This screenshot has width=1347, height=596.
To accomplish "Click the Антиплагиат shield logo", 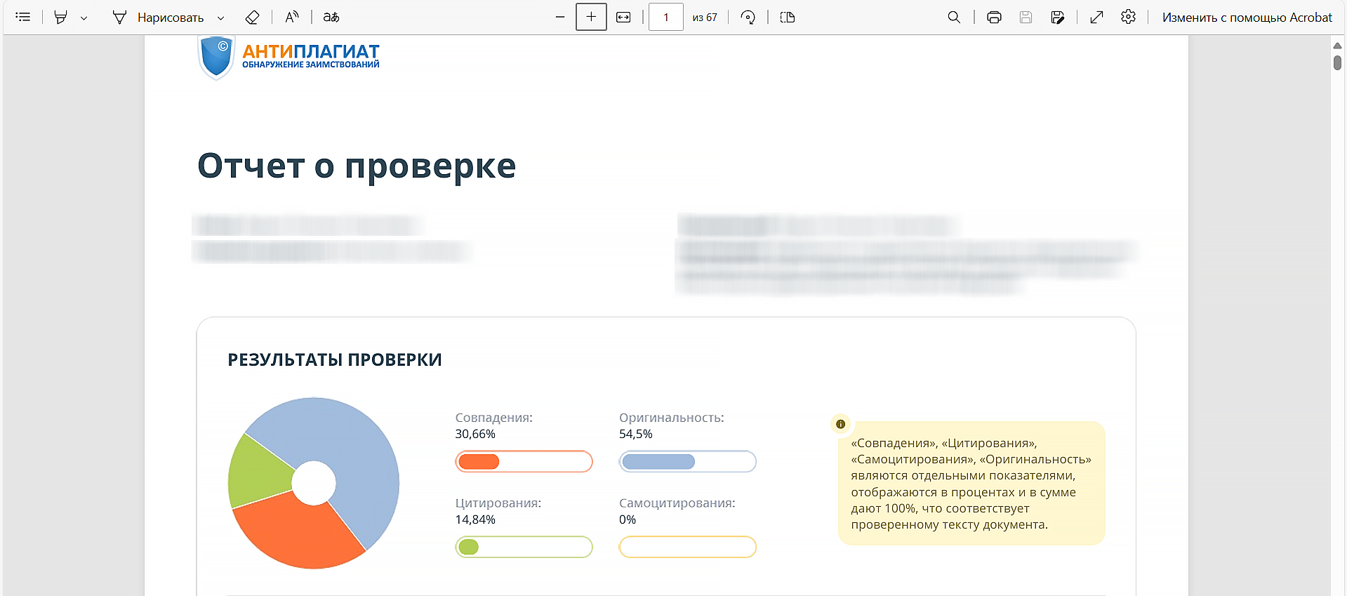I will tap(216, 57).
